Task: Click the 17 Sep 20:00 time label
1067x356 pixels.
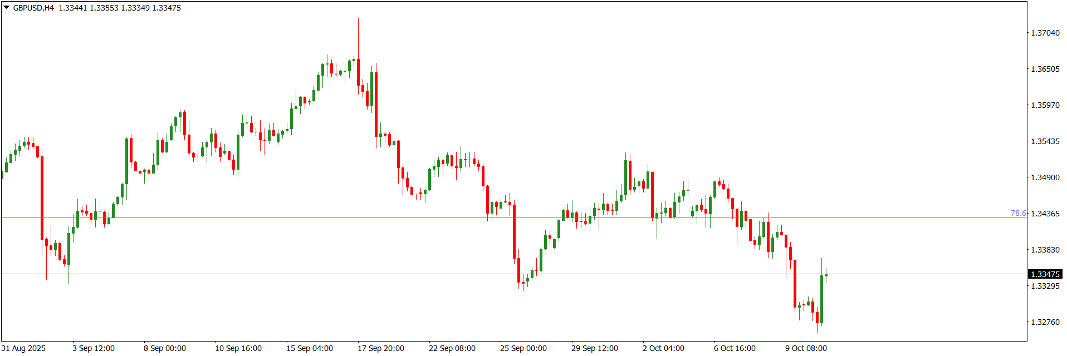Action: 381,348
